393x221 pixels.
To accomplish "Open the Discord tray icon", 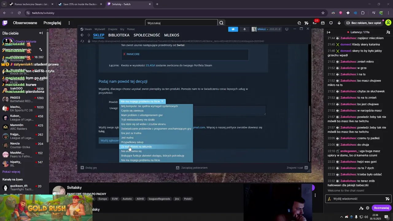I will click(x=346, y=217).
